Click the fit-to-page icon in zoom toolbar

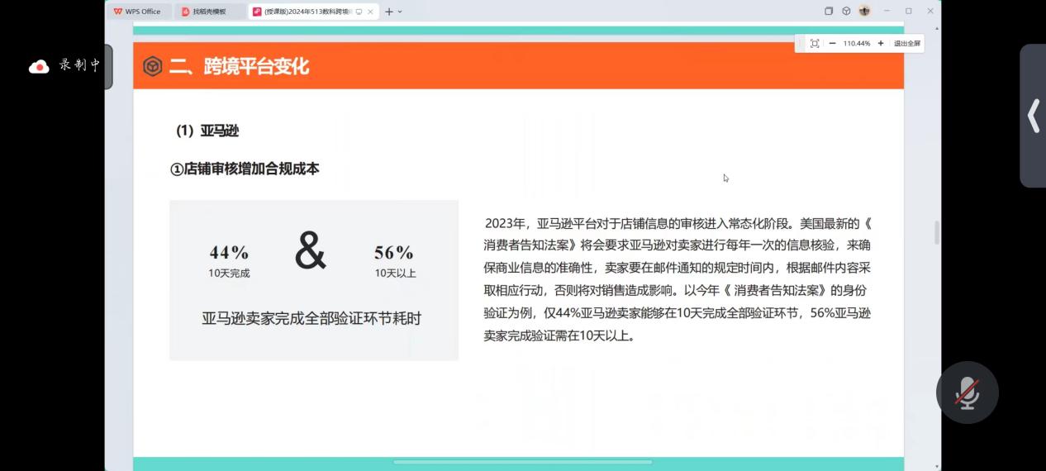[x=815, y=43]
